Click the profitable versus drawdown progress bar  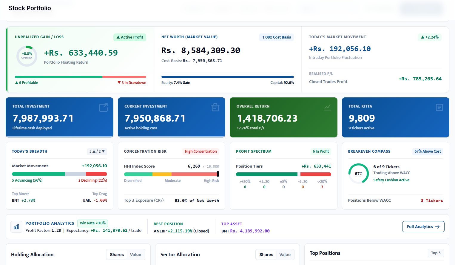81,77
